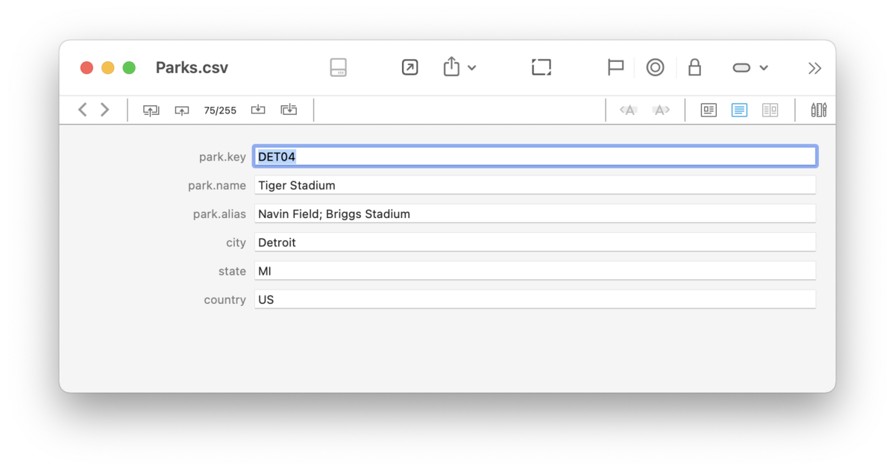Toggle the document lock icon
Image resolution: width=895 pixels, height=471 pixels.
(x=694, y=68)
